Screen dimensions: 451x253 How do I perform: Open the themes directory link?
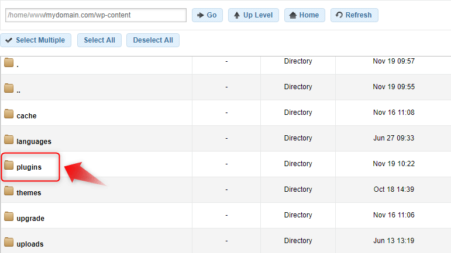29,193
